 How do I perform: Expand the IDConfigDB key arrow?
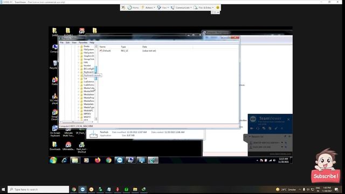(x=78, y=69)
